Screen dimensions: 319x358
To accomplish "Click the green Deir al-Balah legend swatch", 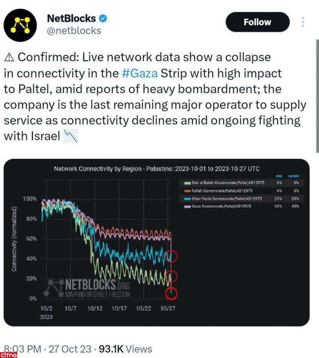I will [x=187, y=183].
